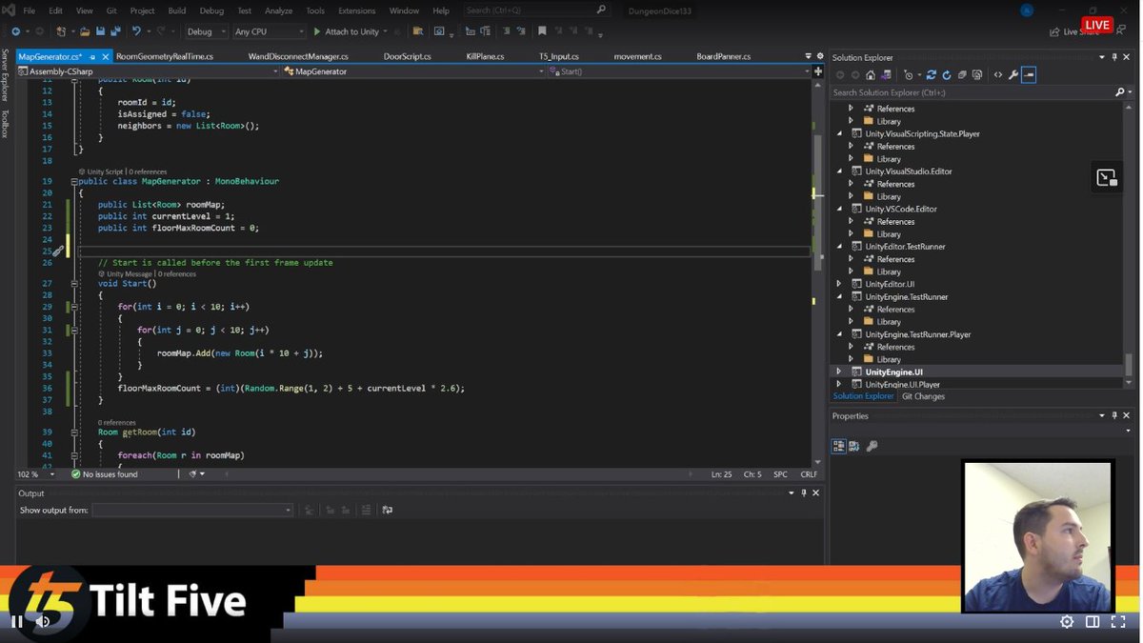This screenshot has height=643, width=1143.
Task: Open the Extensions menu
Action: point(356,10)
